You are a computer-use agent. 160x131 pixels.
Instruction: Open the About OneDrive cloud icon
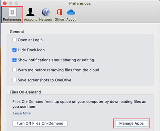click(71, 12)
